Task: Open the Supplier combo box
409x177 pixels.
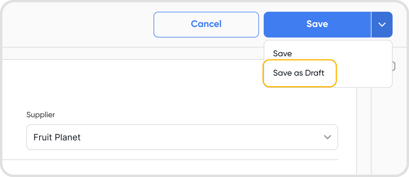Action: tap(182, 137)
